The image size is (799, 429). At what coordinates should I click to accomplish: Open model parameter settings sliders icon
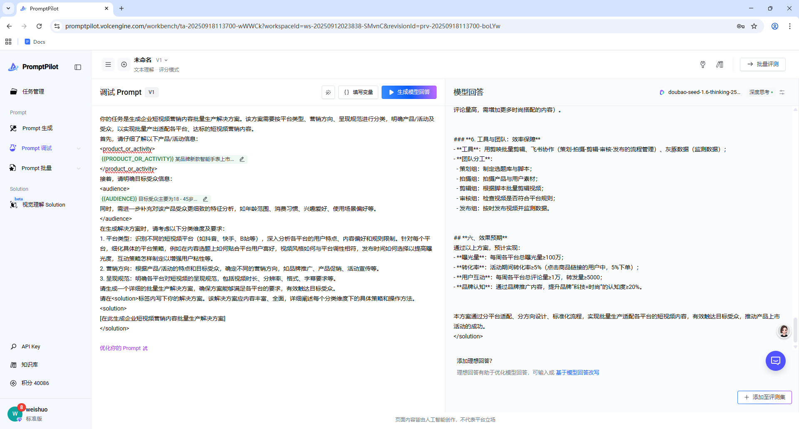tap(782, 92)
